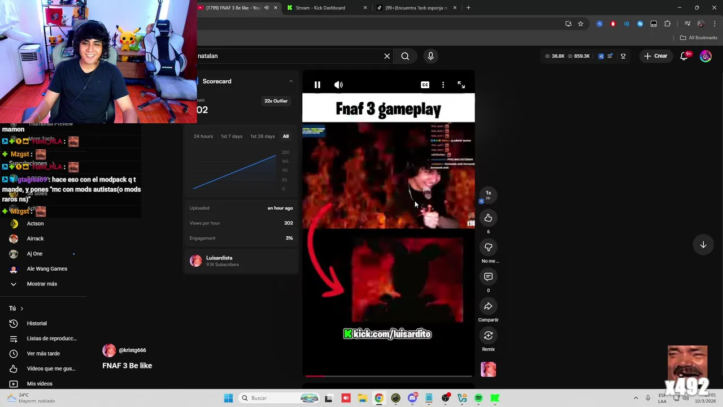Mute the Shorts video volume
The height and width of the screenshot is (407, 723).
338,85
